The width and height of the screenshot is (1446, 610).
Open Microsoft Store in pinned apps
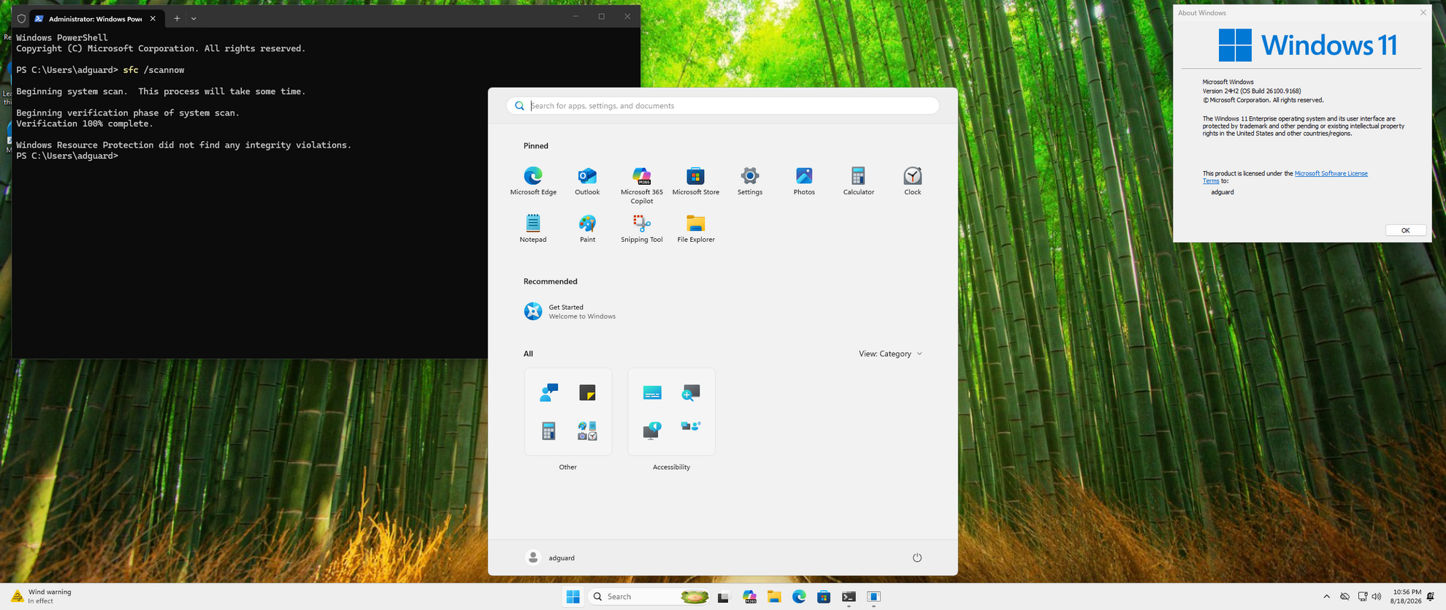tap(695, 181)
